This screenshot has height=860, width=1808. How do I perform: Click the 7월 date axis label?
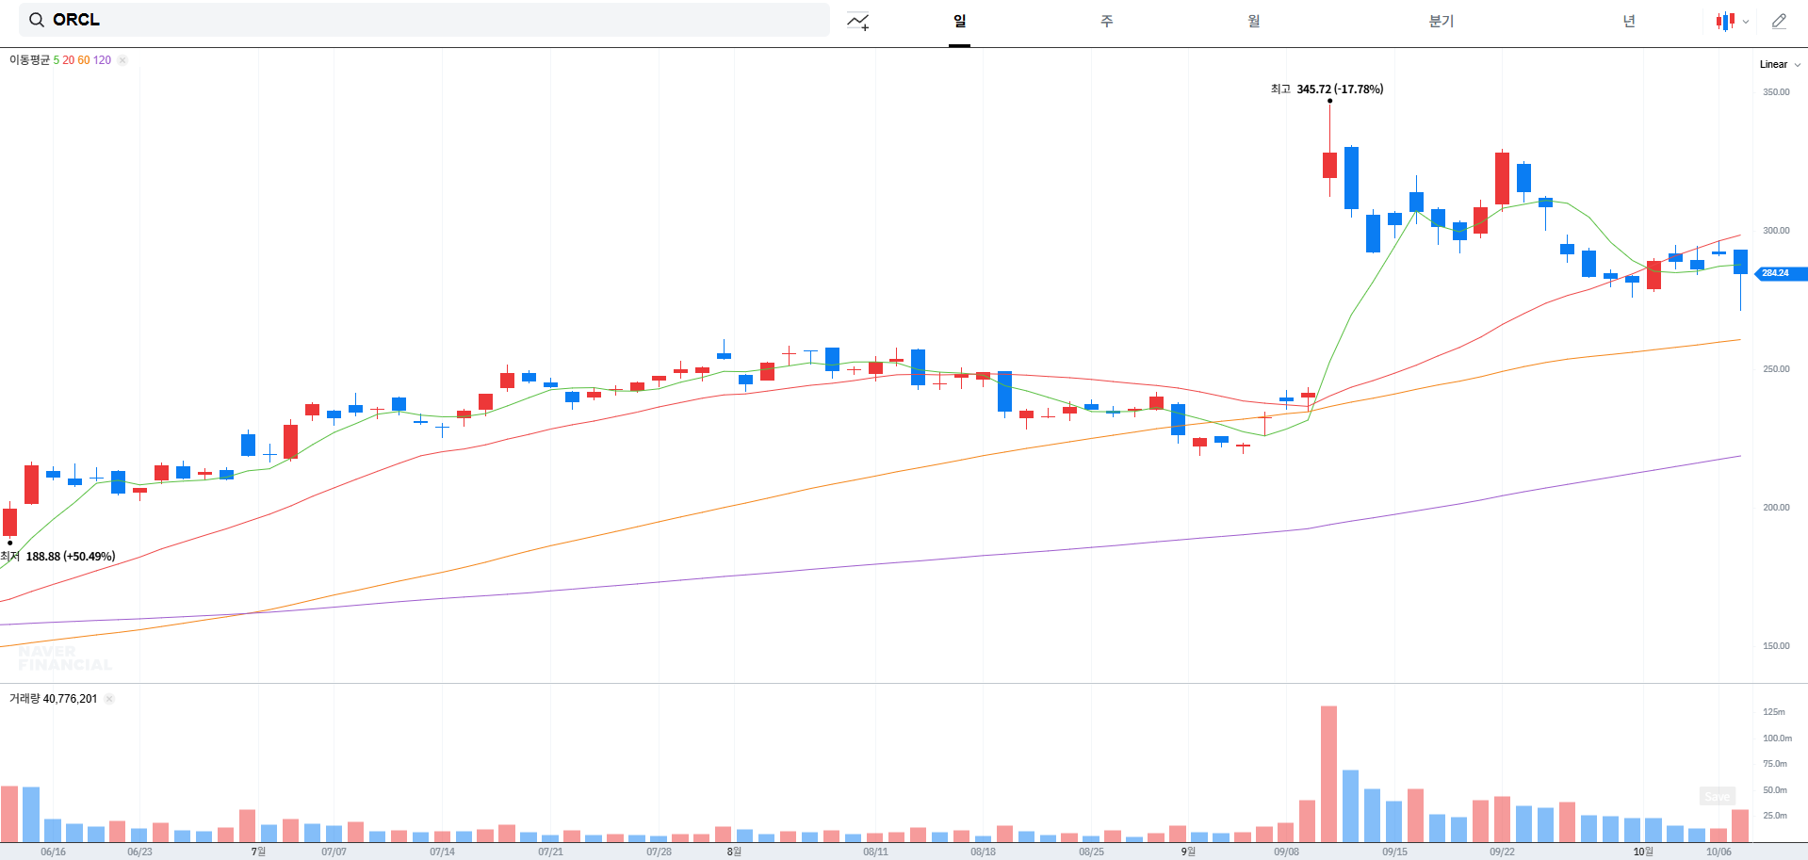pos(258,852)
